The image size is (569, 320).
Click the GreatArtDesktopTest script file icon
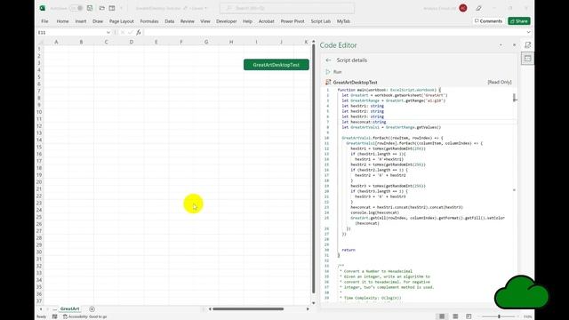pyautogui.click(x=328, y=83)
